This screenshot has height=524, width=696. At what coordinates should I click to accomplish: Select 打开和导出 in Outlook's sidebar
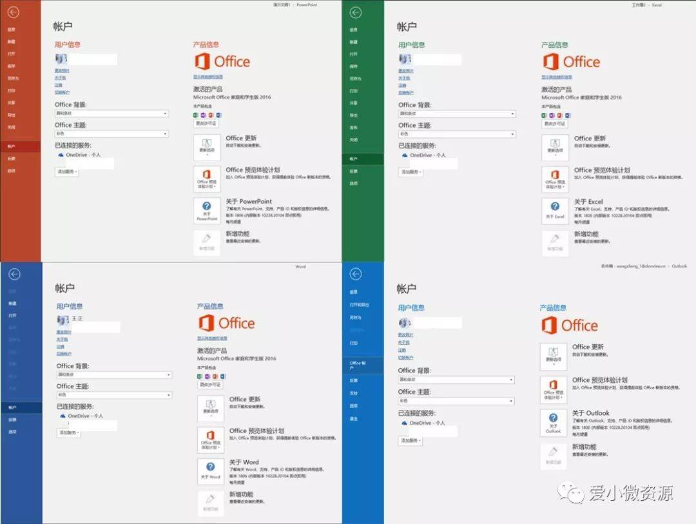(360, 305)
